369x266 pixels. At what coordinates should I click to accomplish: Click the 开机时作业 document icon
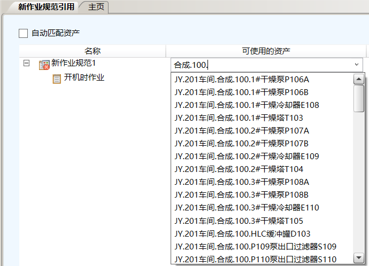click(57, 79)
